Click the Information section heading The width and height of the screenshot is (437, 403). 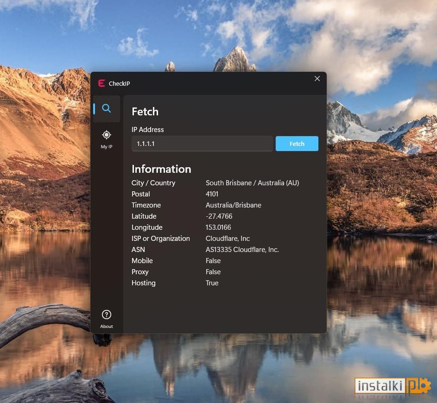point(161,169)
